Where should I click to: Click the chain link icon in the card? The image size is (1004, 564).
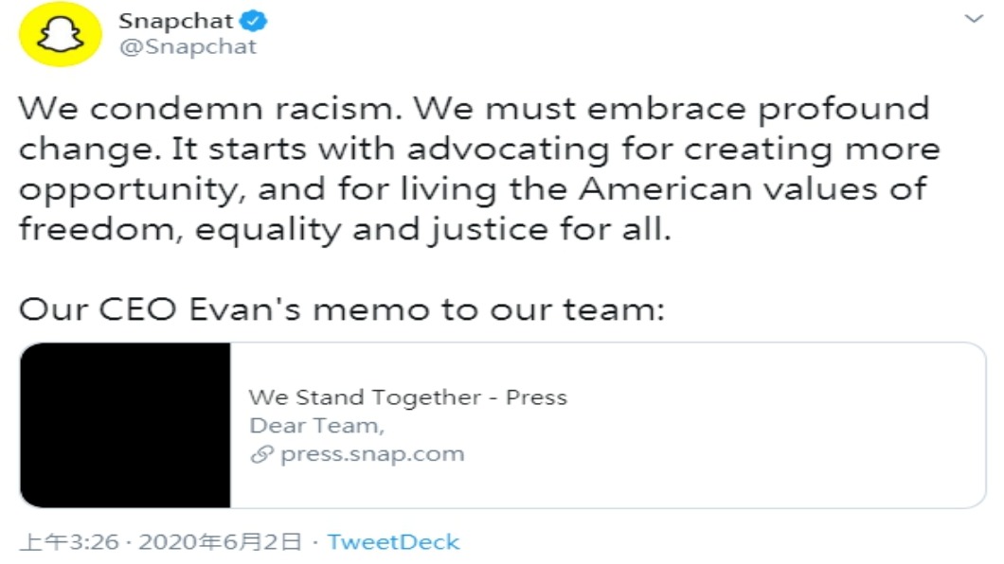click(x=261, y=454)
